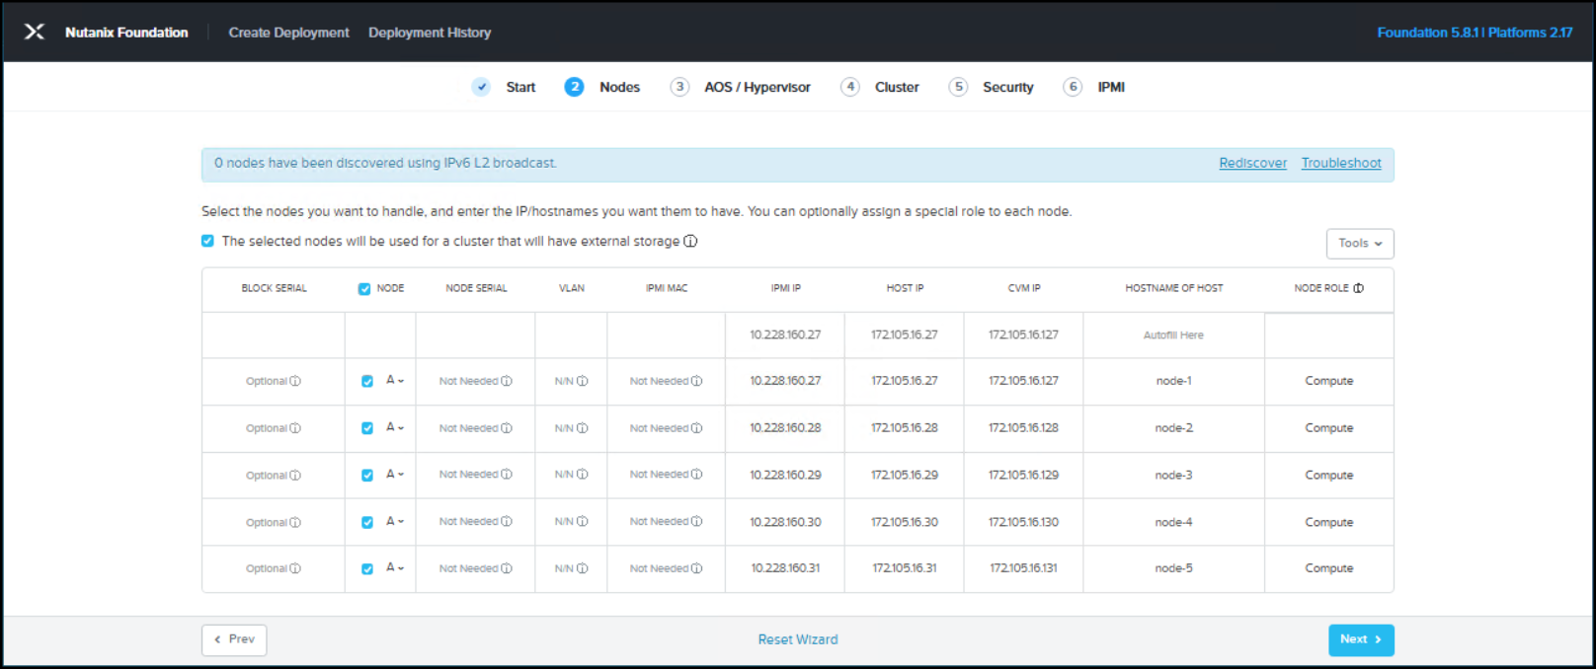Open Create Deployment menu item
The width and height of the screenshot is (1596, 670).
coord(288,33)
